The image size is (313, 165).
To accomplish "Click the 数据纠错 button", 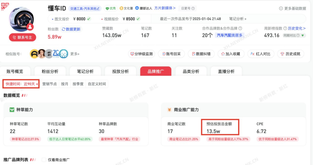I will (x=201, y=54).
